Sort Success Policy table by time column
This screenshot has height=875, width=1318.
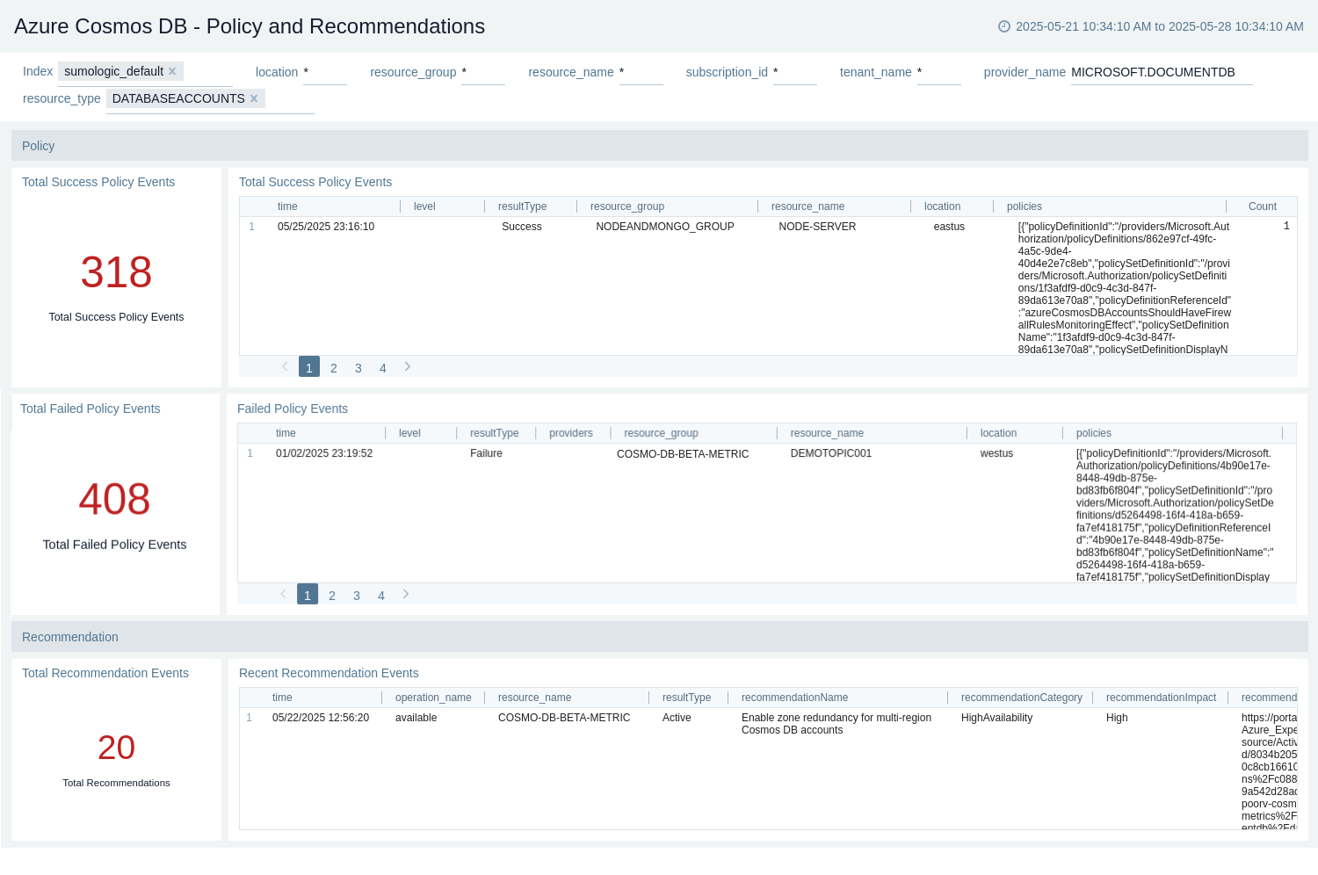pos(287,206)
